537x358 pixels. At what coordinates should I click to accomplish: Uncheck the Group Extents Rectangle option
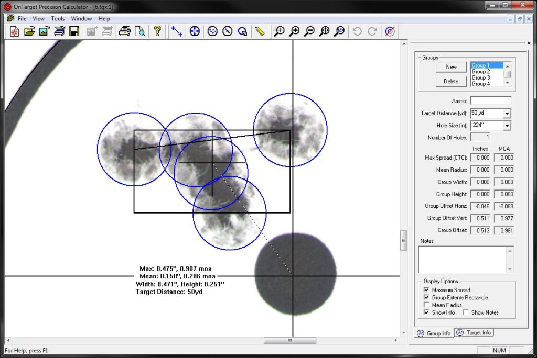pyautogui.click(x=427, y=297)
